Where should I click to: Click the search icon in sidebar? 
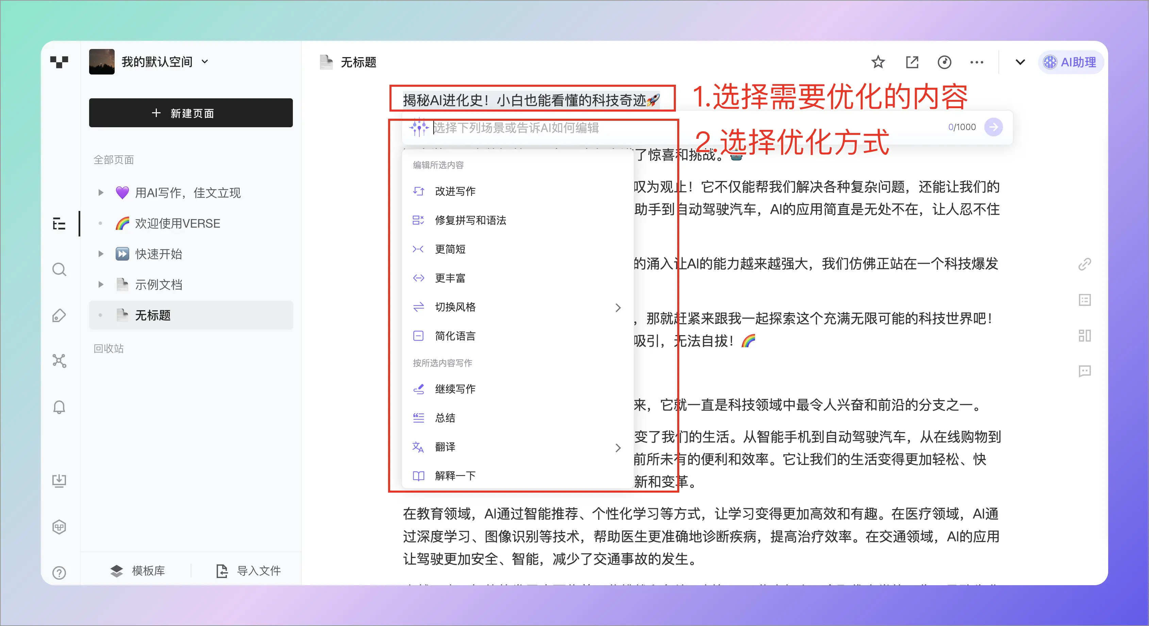pos(59,269)
